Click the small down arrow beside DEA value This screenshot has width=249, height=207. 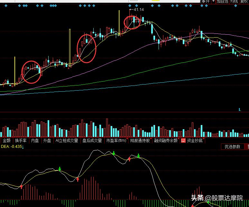pyautogui.click(x=23, y=147)
